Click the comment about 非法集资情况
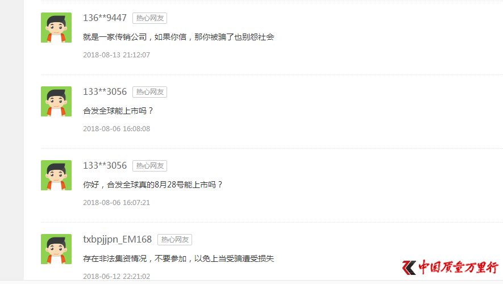Viewport: 503px width, 284px height. click(178, 258)
